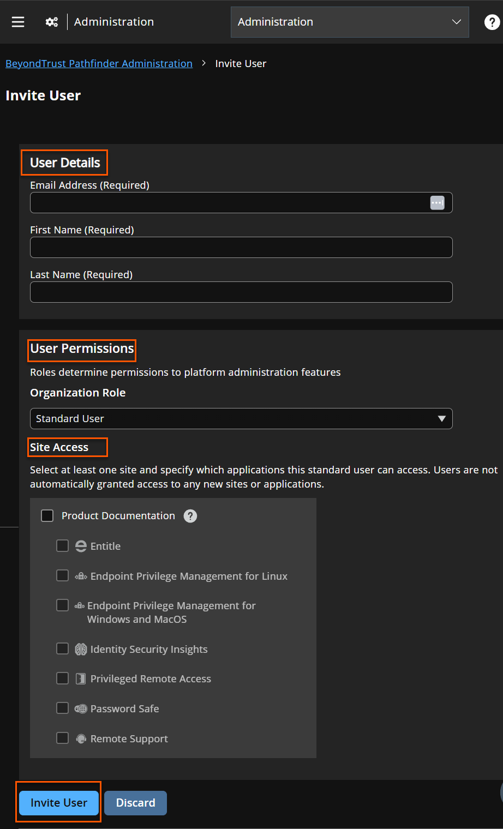Click the Password Safe icon
This screenshot has height=829, width=503.
(81, 708)
